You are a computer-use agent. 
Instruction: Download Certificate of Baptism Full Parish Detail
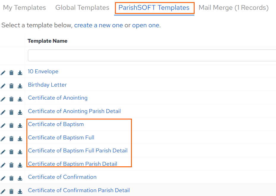click(x=20, y=152)
